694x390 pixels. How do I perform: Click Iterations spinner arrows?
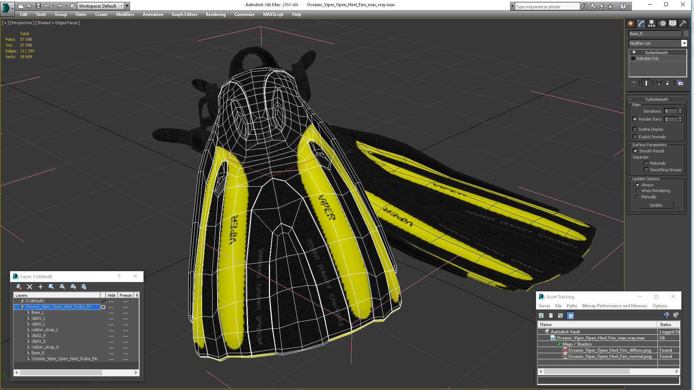coord(680,111)
